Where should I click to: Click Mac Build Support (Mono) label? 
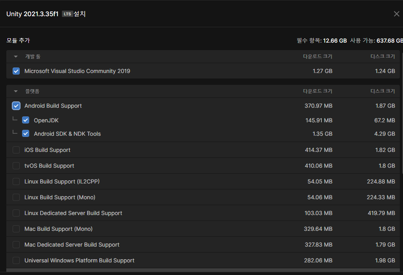tap(58, 229)
